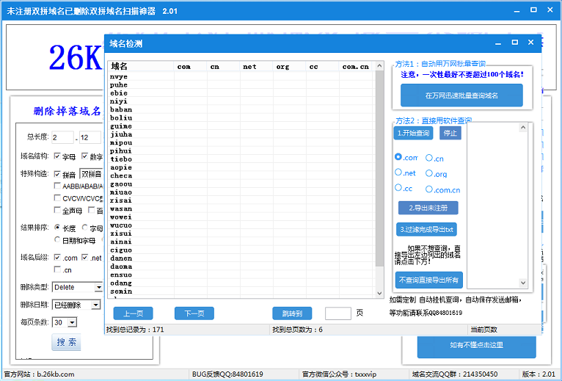Click the page number input field

pos(337,313)
